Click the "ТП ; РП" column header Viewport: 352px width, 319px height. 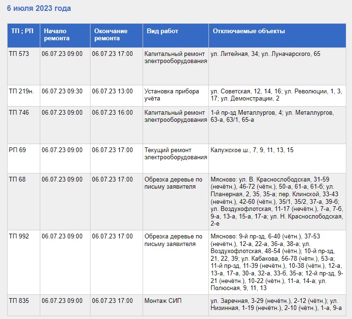pyautogui.click(x=22, y=31)
